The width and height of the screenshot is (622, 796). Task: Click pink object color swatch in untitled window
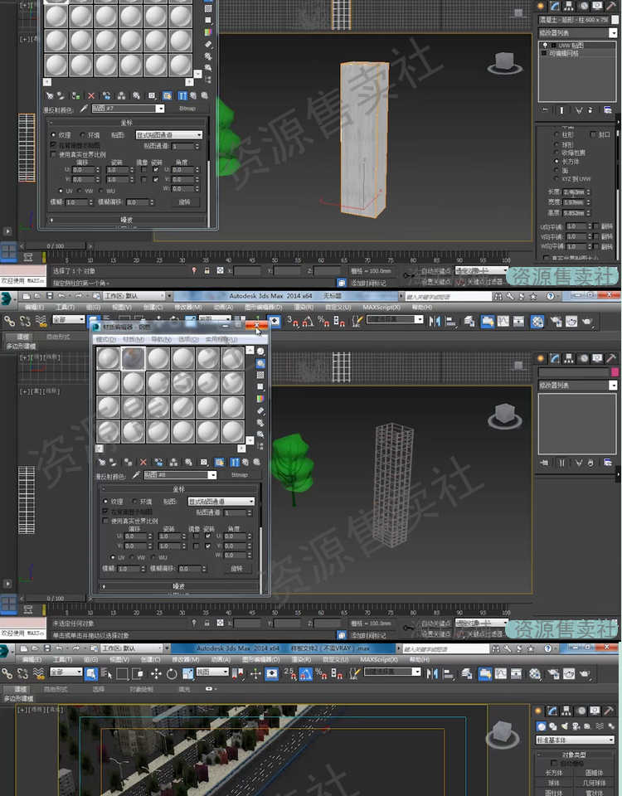[x=615, y=372]
